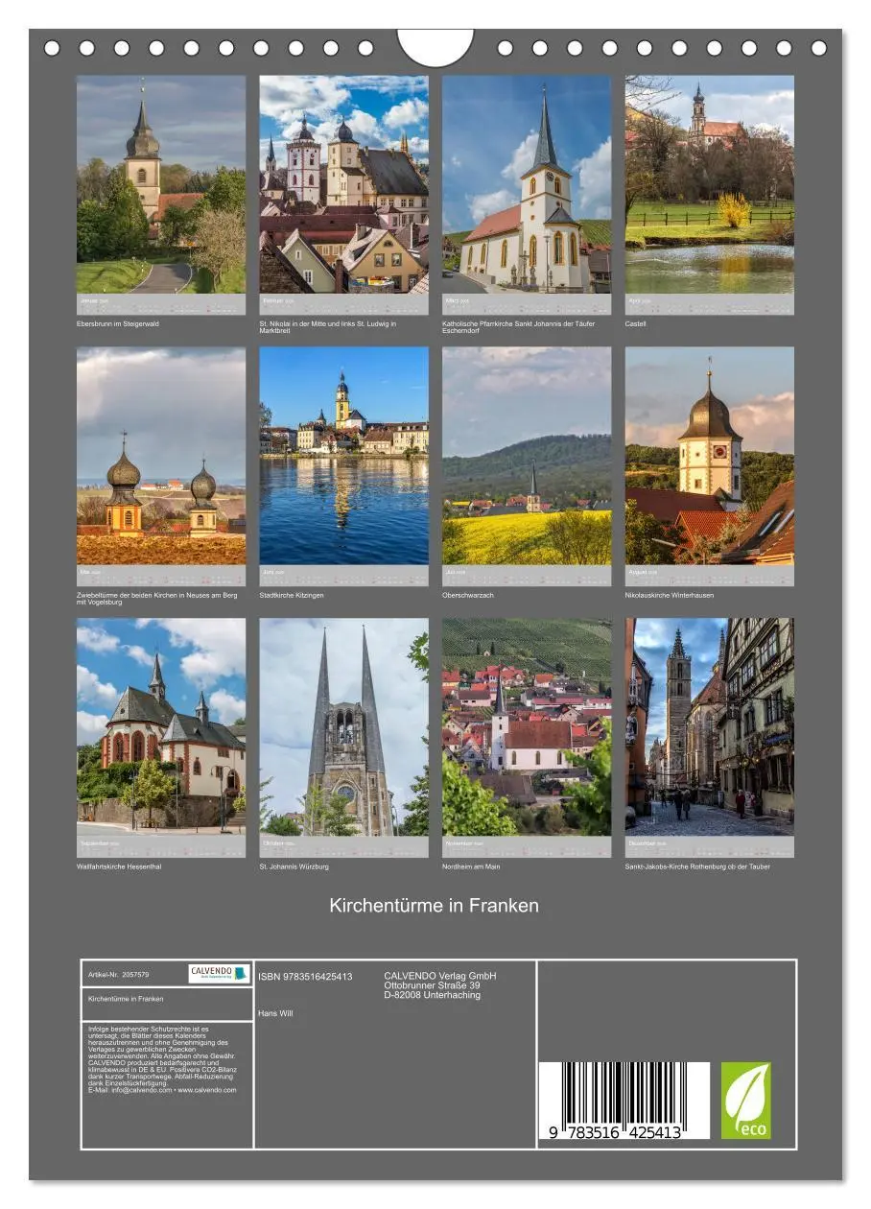Open the Wallfahrtskirche Hessenthal photo
This screenshot has height=1209, width=871.
coord(161,726)
